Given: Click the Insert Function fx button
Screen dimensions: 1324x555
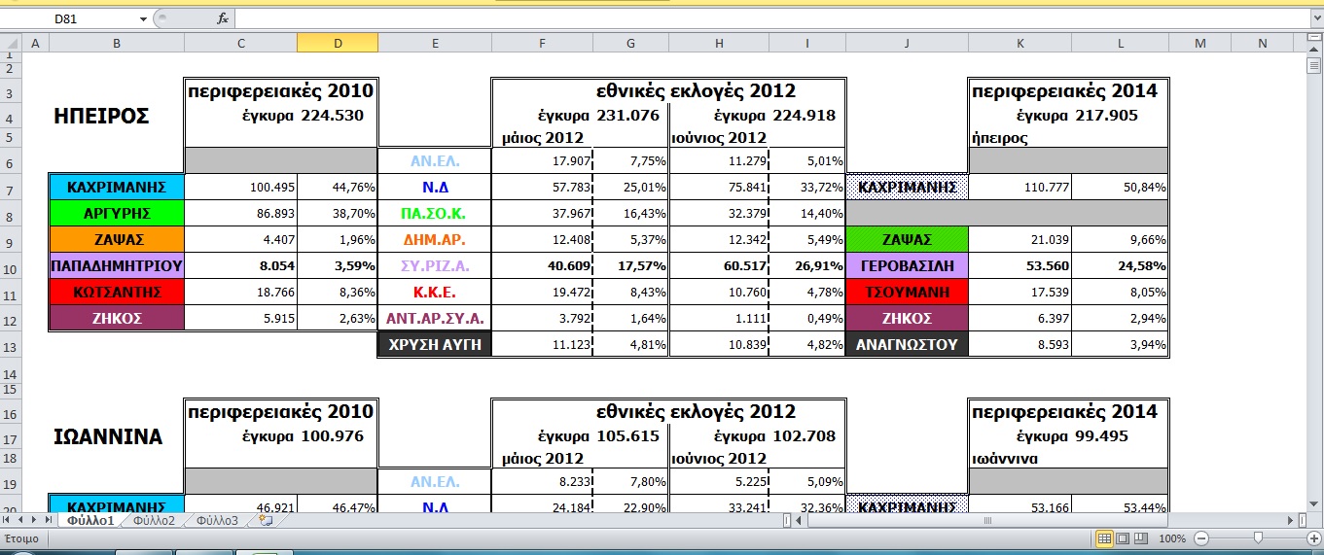Looking at the screenshot, I should click(x=222, y=18).
